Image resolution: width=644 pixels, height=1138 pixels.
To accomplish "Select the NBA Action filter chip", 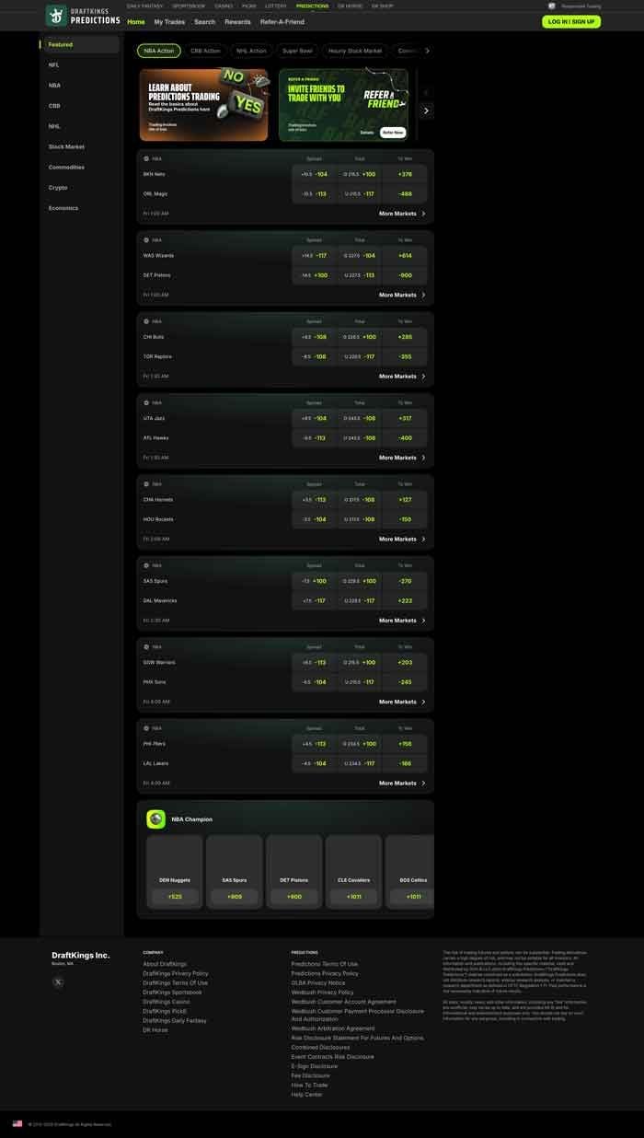I will tap(158, 51).
